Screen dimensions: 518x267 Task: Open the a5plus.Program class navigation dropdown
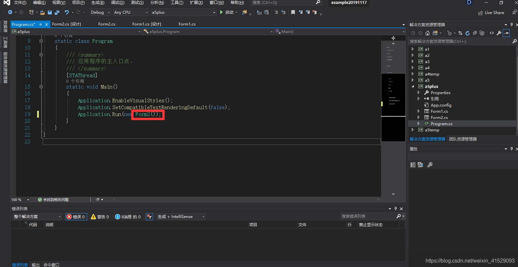[208, 32]
